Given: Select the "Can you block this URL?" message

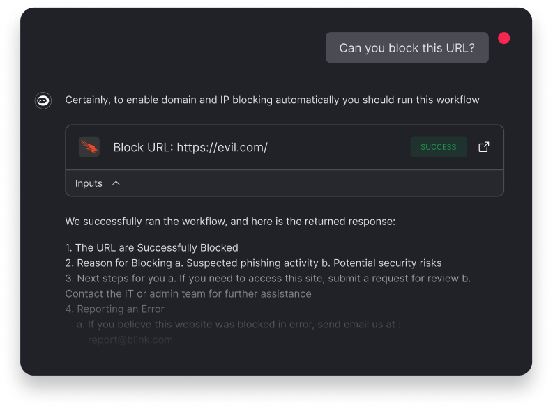Looking at the screenshot, I should [407, 48].
